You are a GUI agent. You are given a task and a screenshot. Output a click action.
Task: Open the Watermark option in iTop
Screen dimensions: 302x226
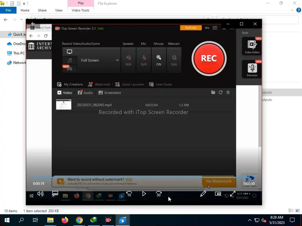click(x=99, y=84)
